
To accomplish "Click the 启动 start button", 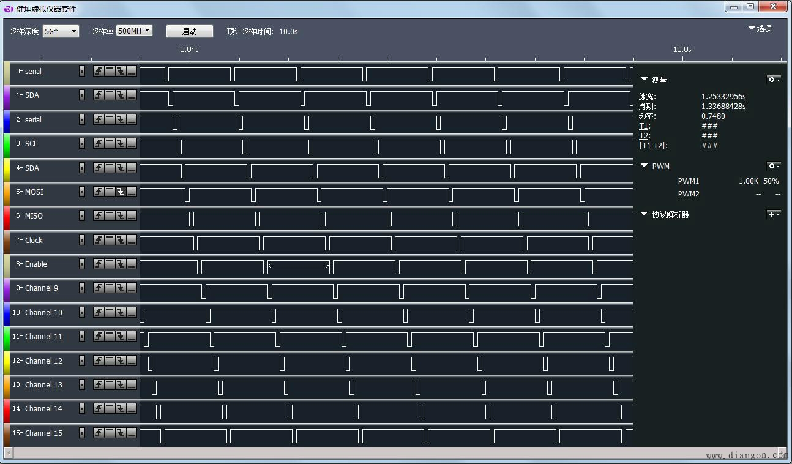I will tap(190, 31).
